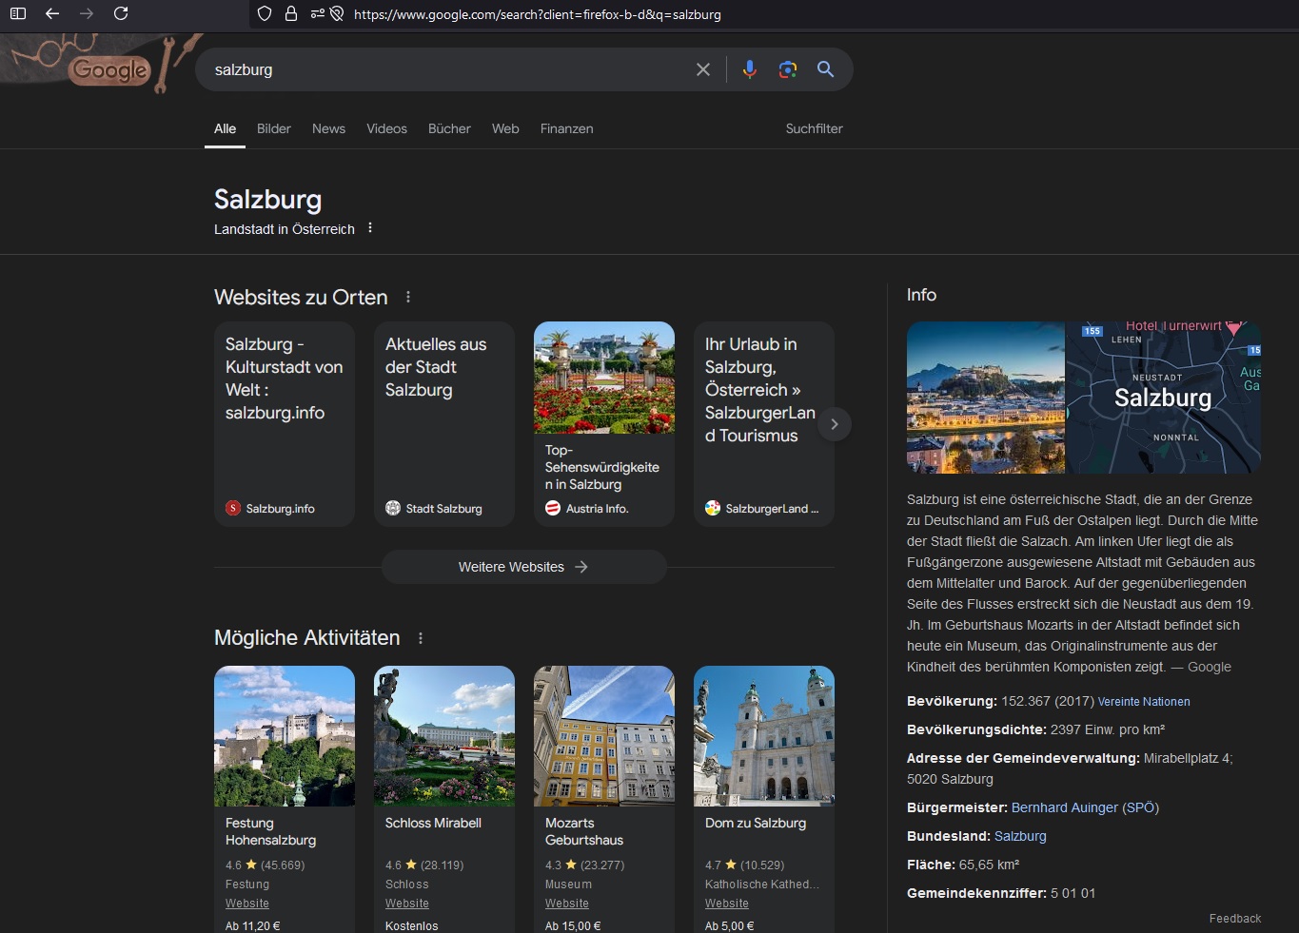Image resolution: width=1299 pixels, height=933 pixels.
Task: Click the Salzburg map thumbnail
Action: pos(1163,398)
